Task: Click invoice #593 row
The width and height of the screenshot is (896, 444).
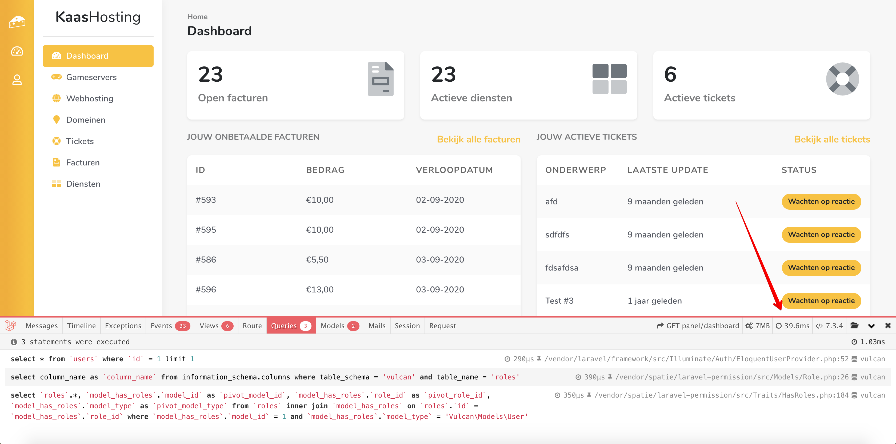Action: tap(353, 200)
